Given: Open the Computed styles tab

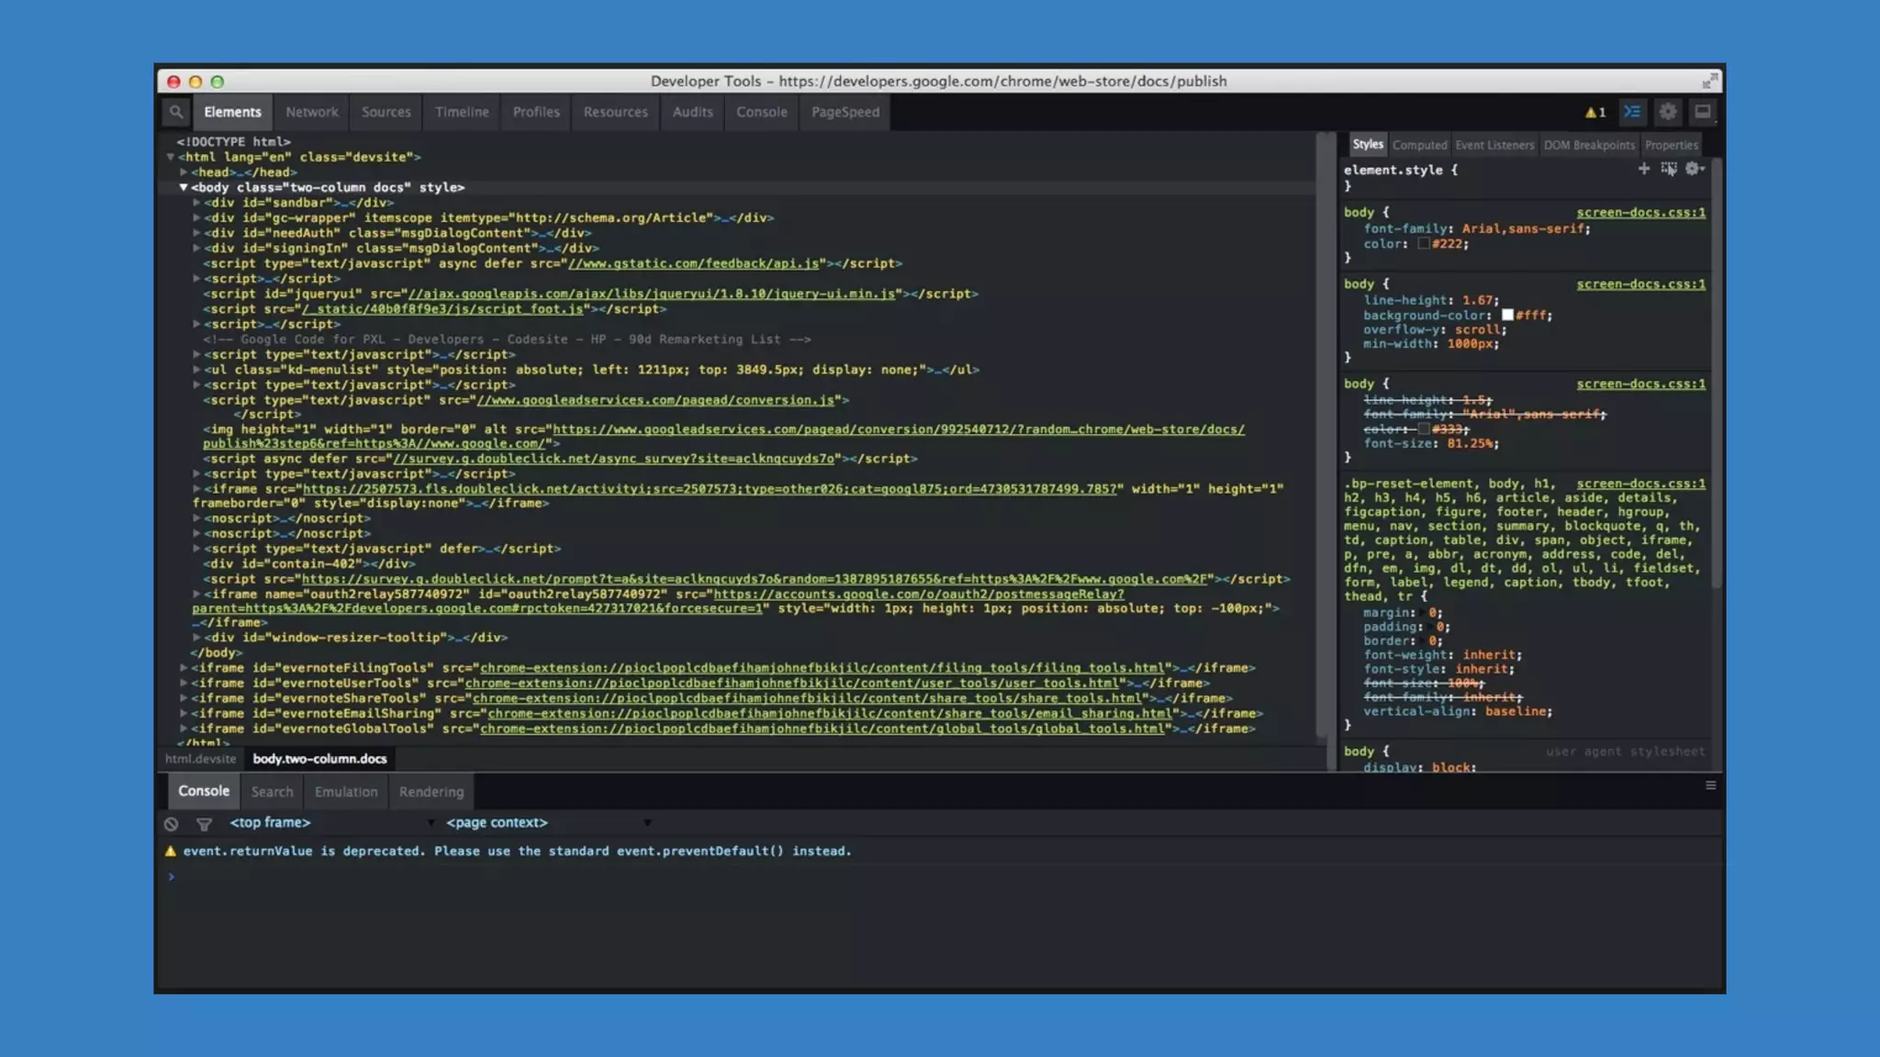Looking at the screenshot, I should tap(1419, 145).
